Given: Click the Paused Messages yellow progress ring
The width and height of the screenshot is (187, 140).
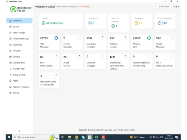Looking at the screenshot, I should (172, 38).
